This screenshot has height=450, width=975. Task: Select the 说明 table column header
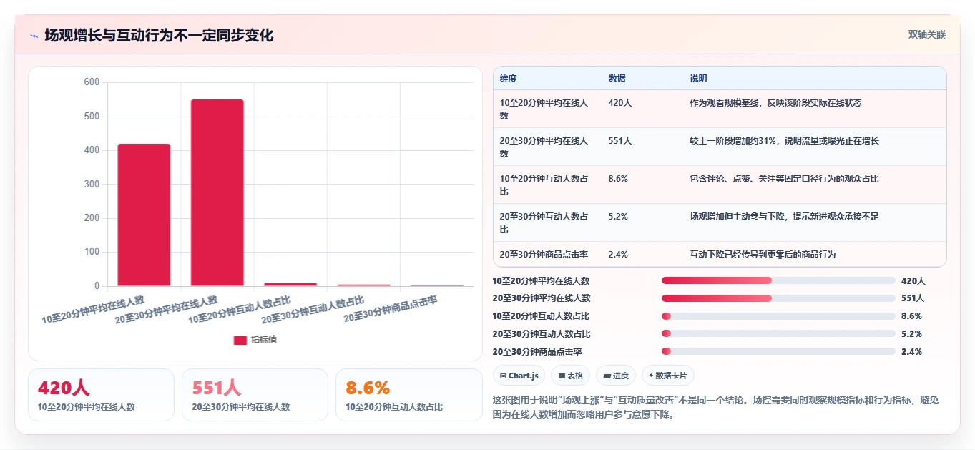pos(698,79)
